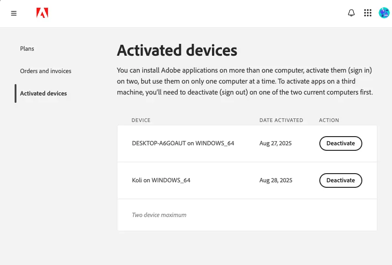
Task: Click the Aug 28, 2025 activation date
Action: tap(275, 180)
